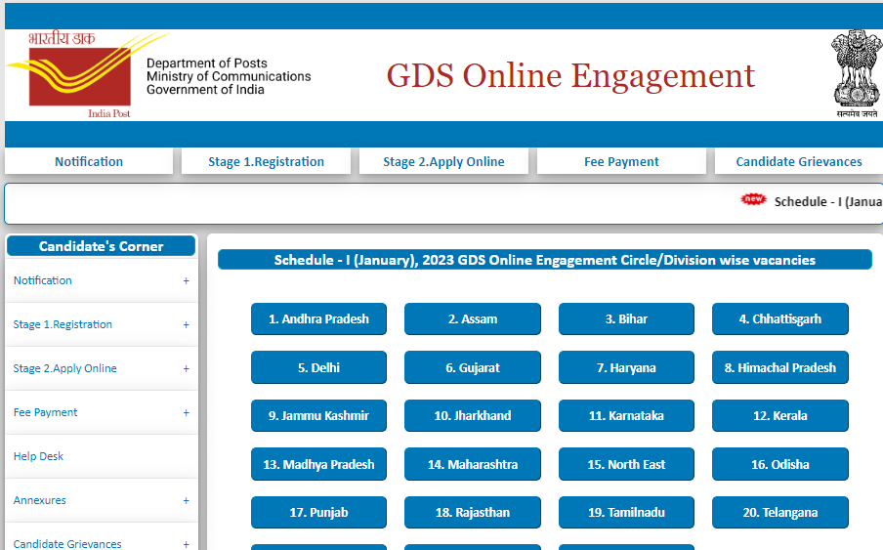Open the Notification top menu tab
Screen dimensions: 883x550
(x=89, y=161)
